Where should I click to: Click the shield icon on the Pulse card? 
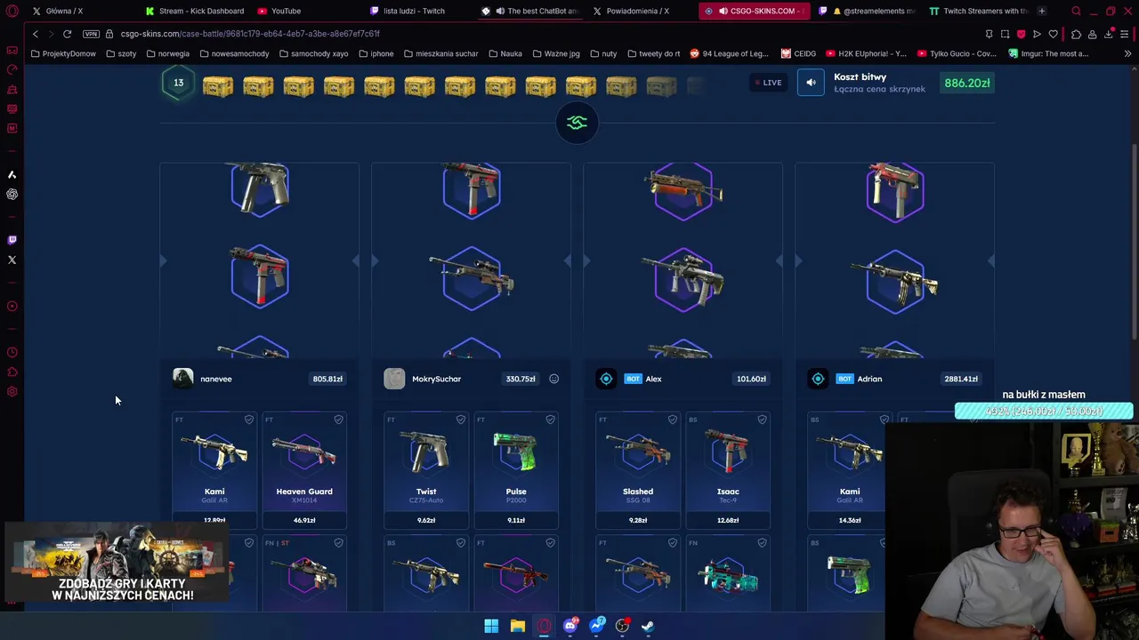[x=550, y=420]
